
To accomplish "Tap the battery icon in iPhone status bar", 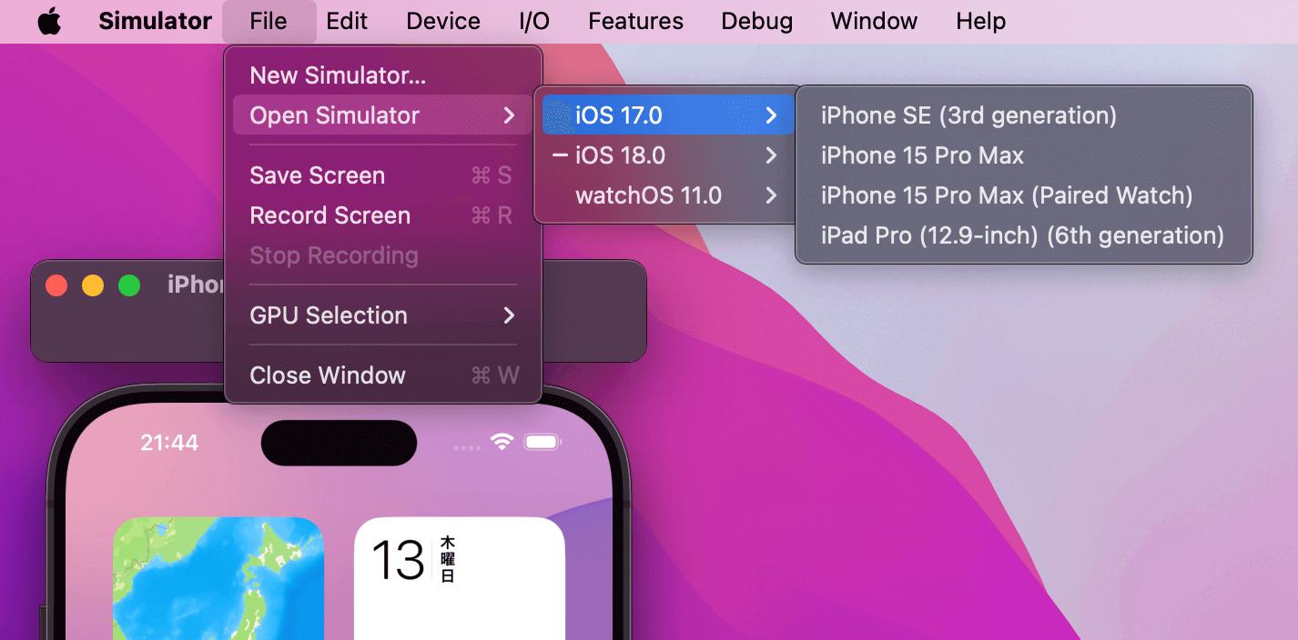I will pos(543,443).
